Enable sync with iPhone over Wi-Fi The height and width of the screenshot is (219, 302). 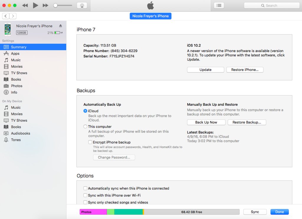click(x=85, y=195)
